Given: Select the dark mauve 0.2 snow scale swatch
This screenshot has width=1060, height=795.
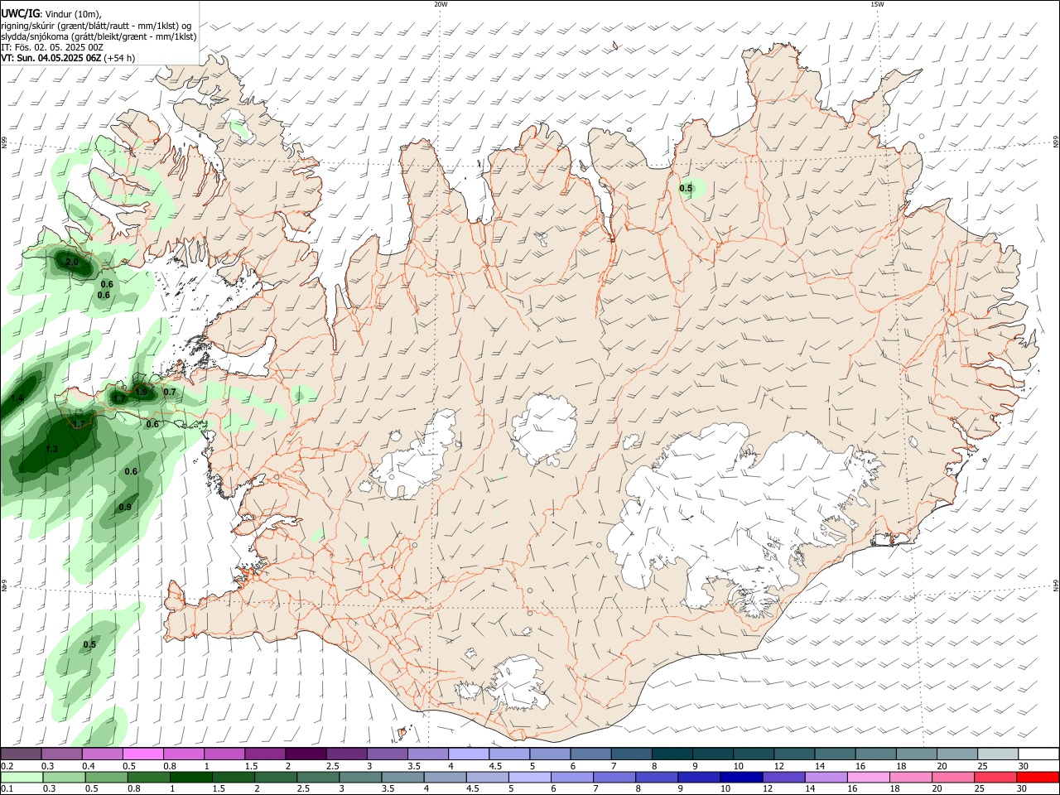Looking at the screenshot, I should pos(20,754).
